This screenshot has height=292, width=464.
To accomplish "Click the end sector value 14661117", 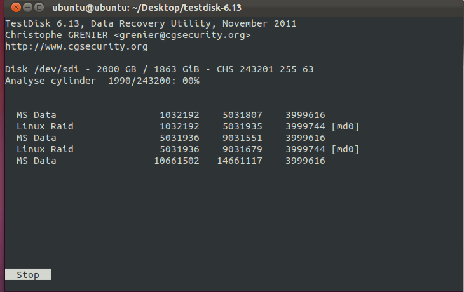I will (240, 161).
